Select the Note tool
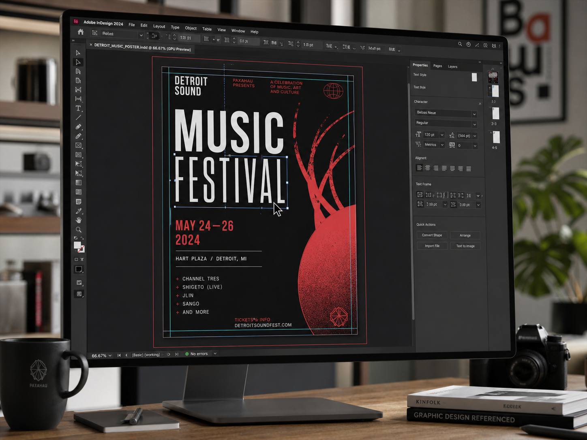Screen dimensions: 587x440 click(78, 202)
